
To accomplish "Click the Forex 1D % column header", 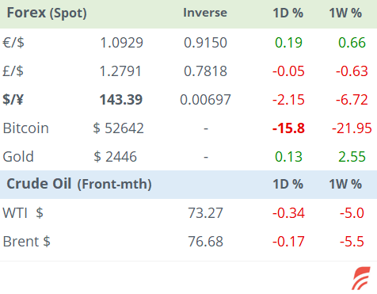I will pyautogui.click(x=288, y=13).
